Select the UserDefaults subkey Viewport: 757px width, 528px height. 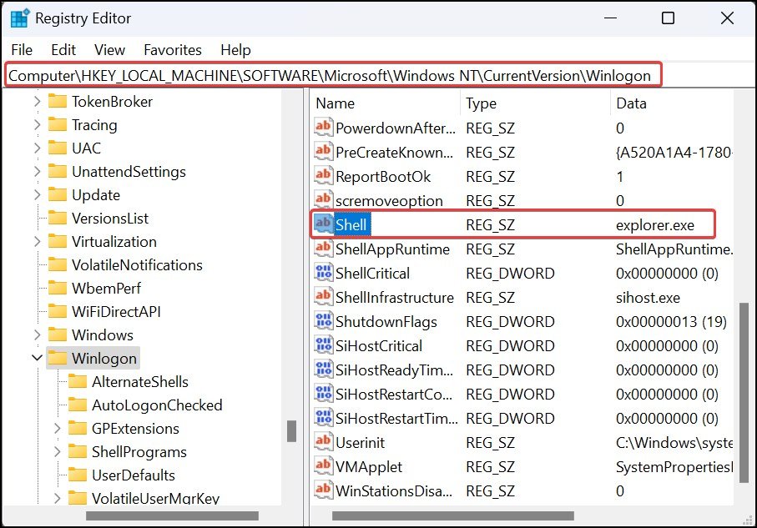point(134,475)
